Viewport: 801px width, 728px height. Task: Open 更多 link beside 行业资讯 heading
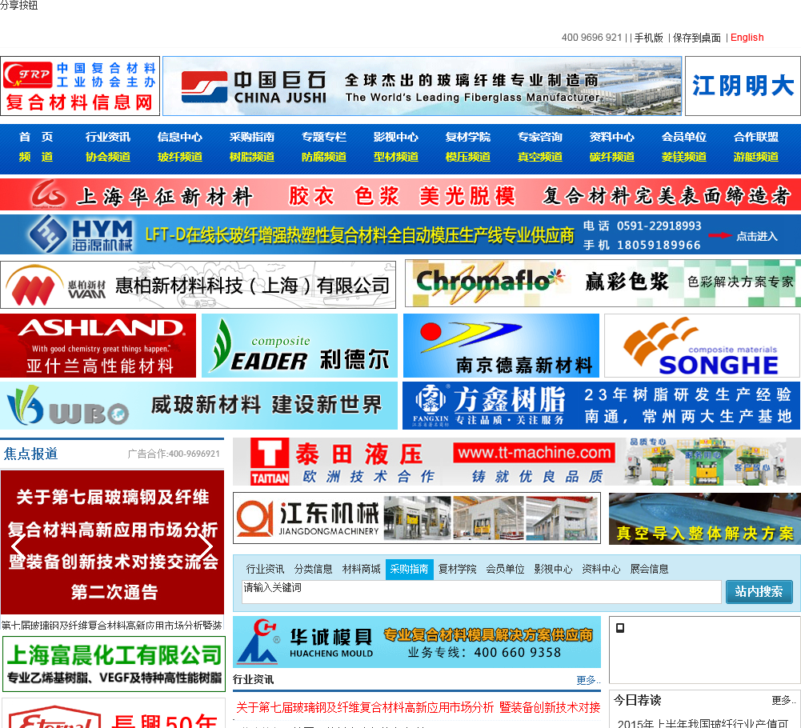pos(588,680)
